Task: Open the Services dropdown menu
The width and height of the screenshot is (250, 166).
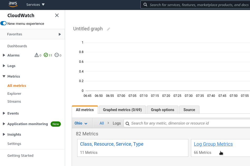Action: [x=35, y=5]
